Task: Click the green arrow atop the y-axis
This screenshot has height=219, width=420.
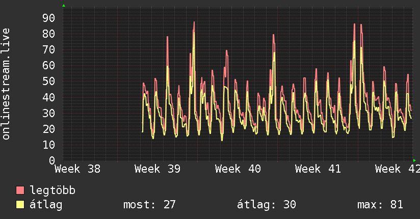Action: click(64, 6)
